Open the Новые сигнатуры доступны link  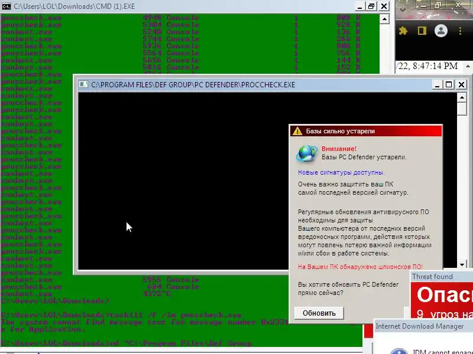click(x=341, y=172)
